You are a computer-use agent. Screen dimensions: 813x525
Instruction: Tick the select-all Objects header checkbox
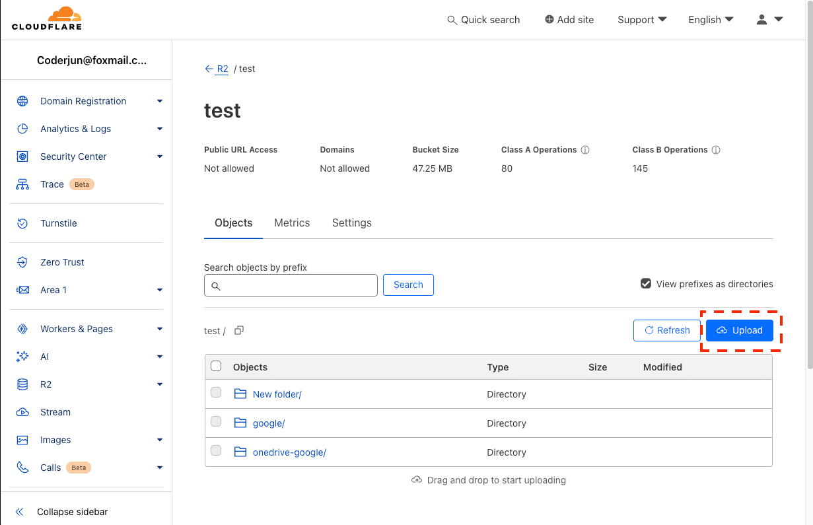point(216,366)
